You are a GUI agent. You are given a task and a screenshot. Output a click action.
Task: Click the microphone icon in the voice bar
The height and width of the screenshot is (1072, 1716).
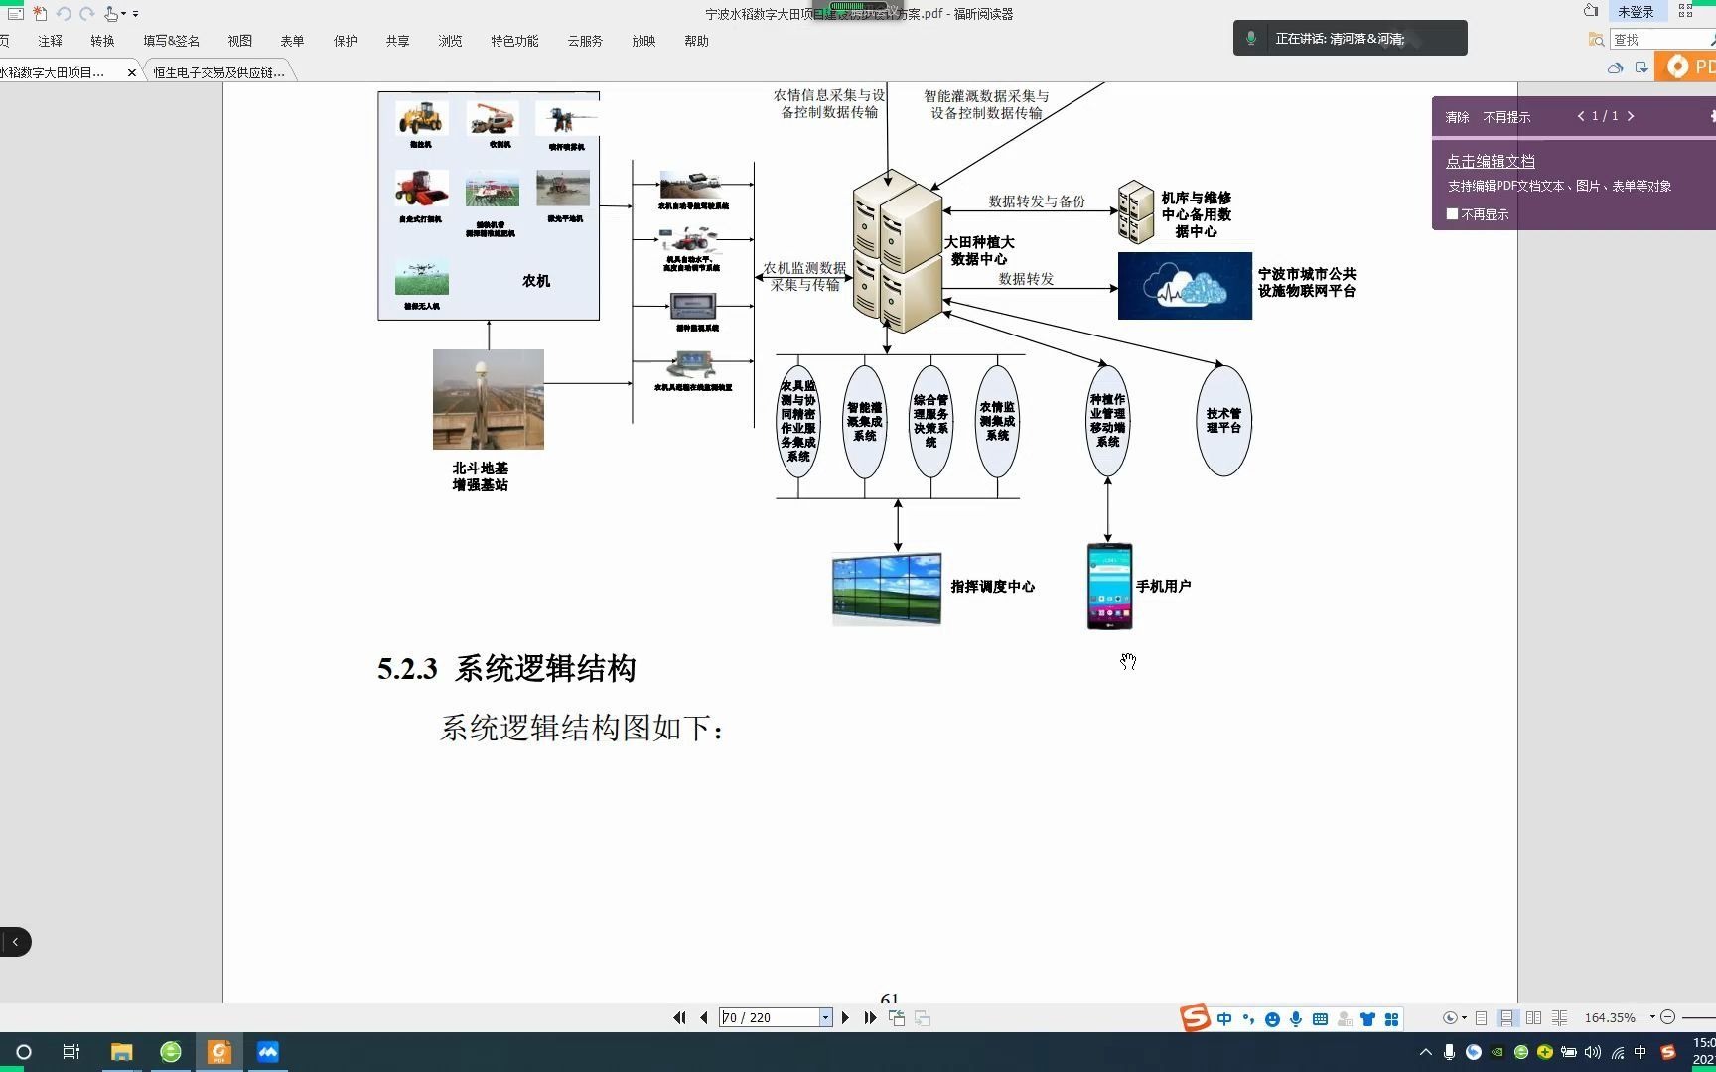[1251, 38]
